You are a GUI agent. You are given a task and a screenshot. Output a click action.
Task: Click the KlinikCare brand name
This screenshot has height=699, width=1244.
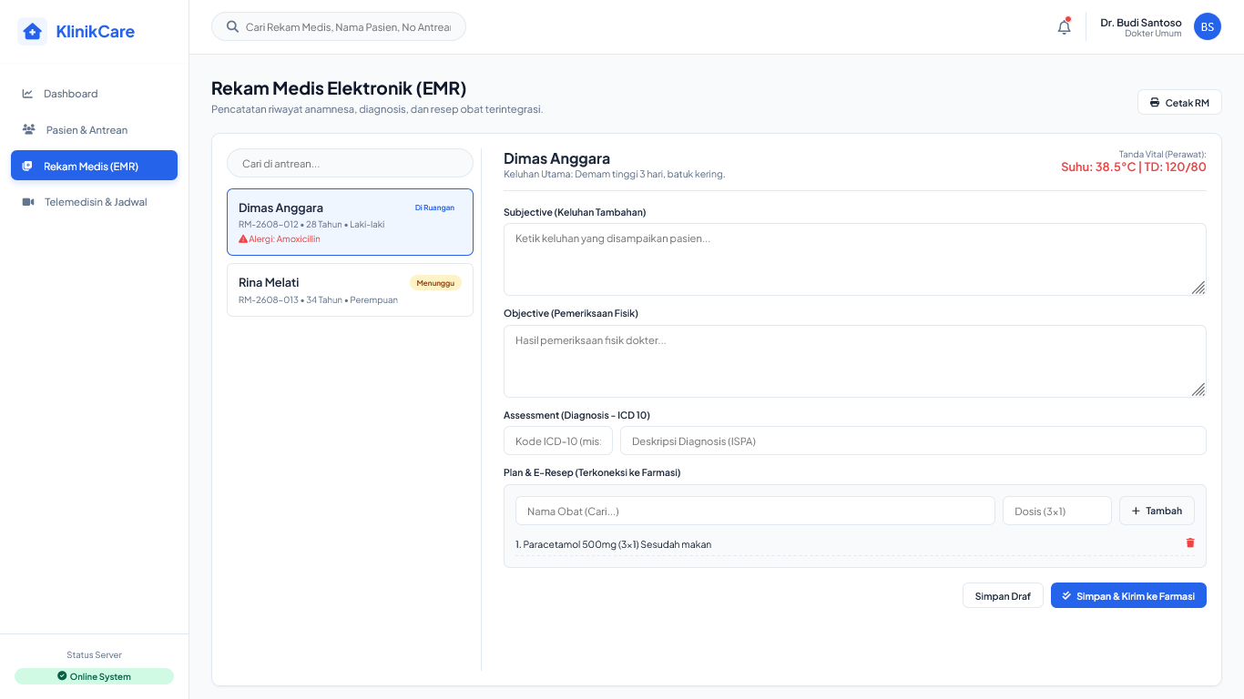pos(96,32)
